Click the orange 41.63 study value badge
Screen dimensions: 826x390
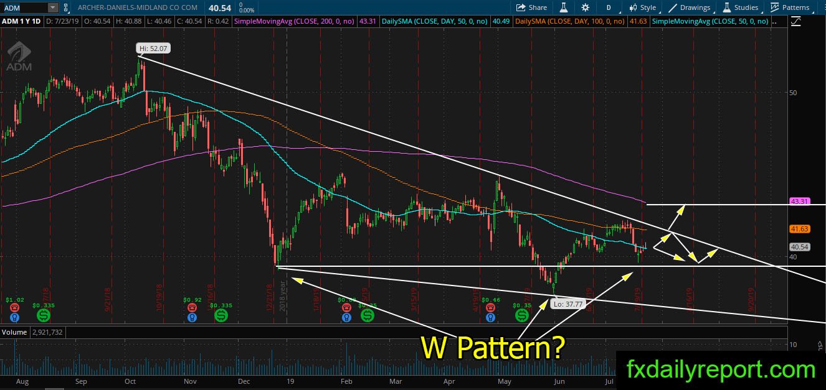638,21
